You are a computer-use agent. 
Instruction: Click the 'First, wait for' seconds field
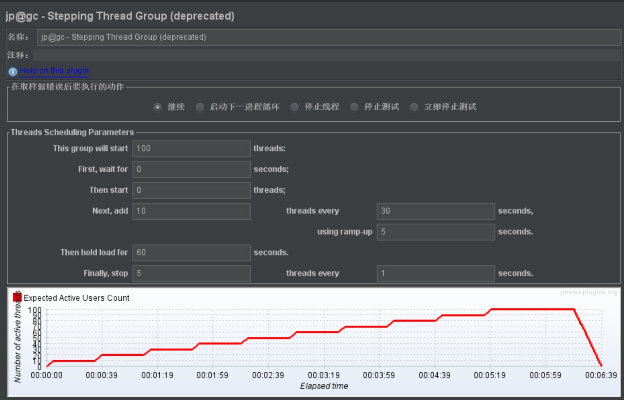pyautogui.click(x=191, y=170)
